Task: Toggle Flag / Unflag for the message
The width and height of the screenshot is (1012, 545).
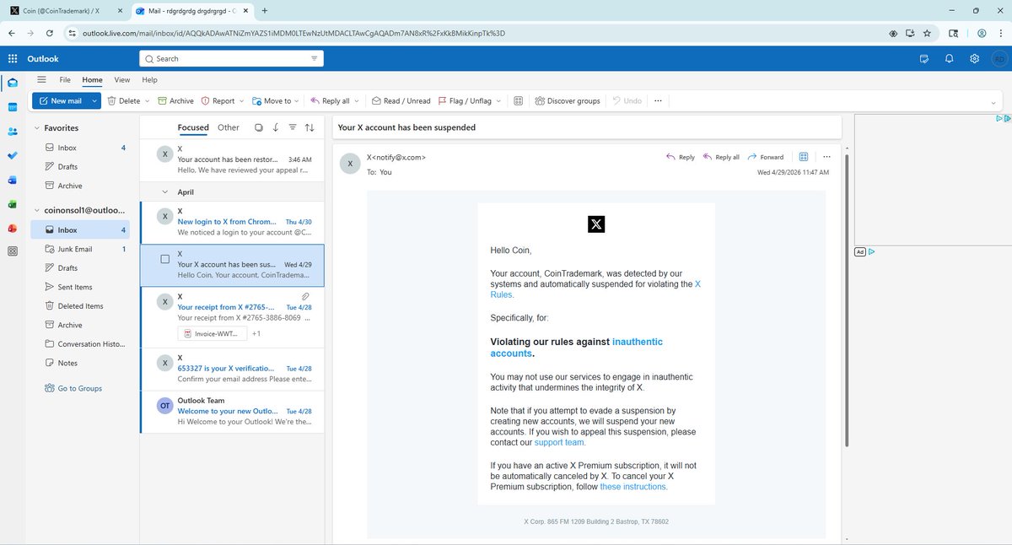Action: click(465, 100)
